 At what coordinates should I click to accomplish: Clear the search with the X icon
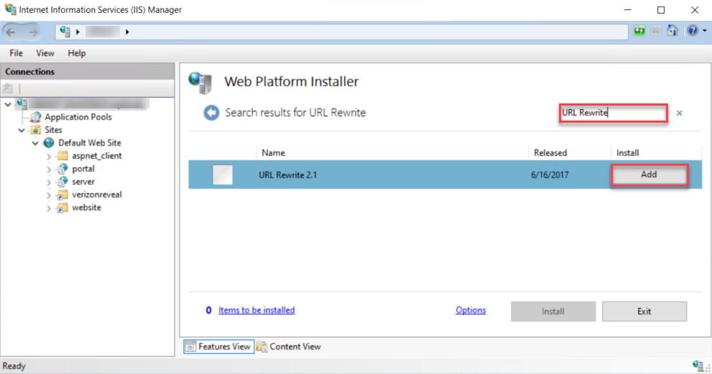point(679,113)
